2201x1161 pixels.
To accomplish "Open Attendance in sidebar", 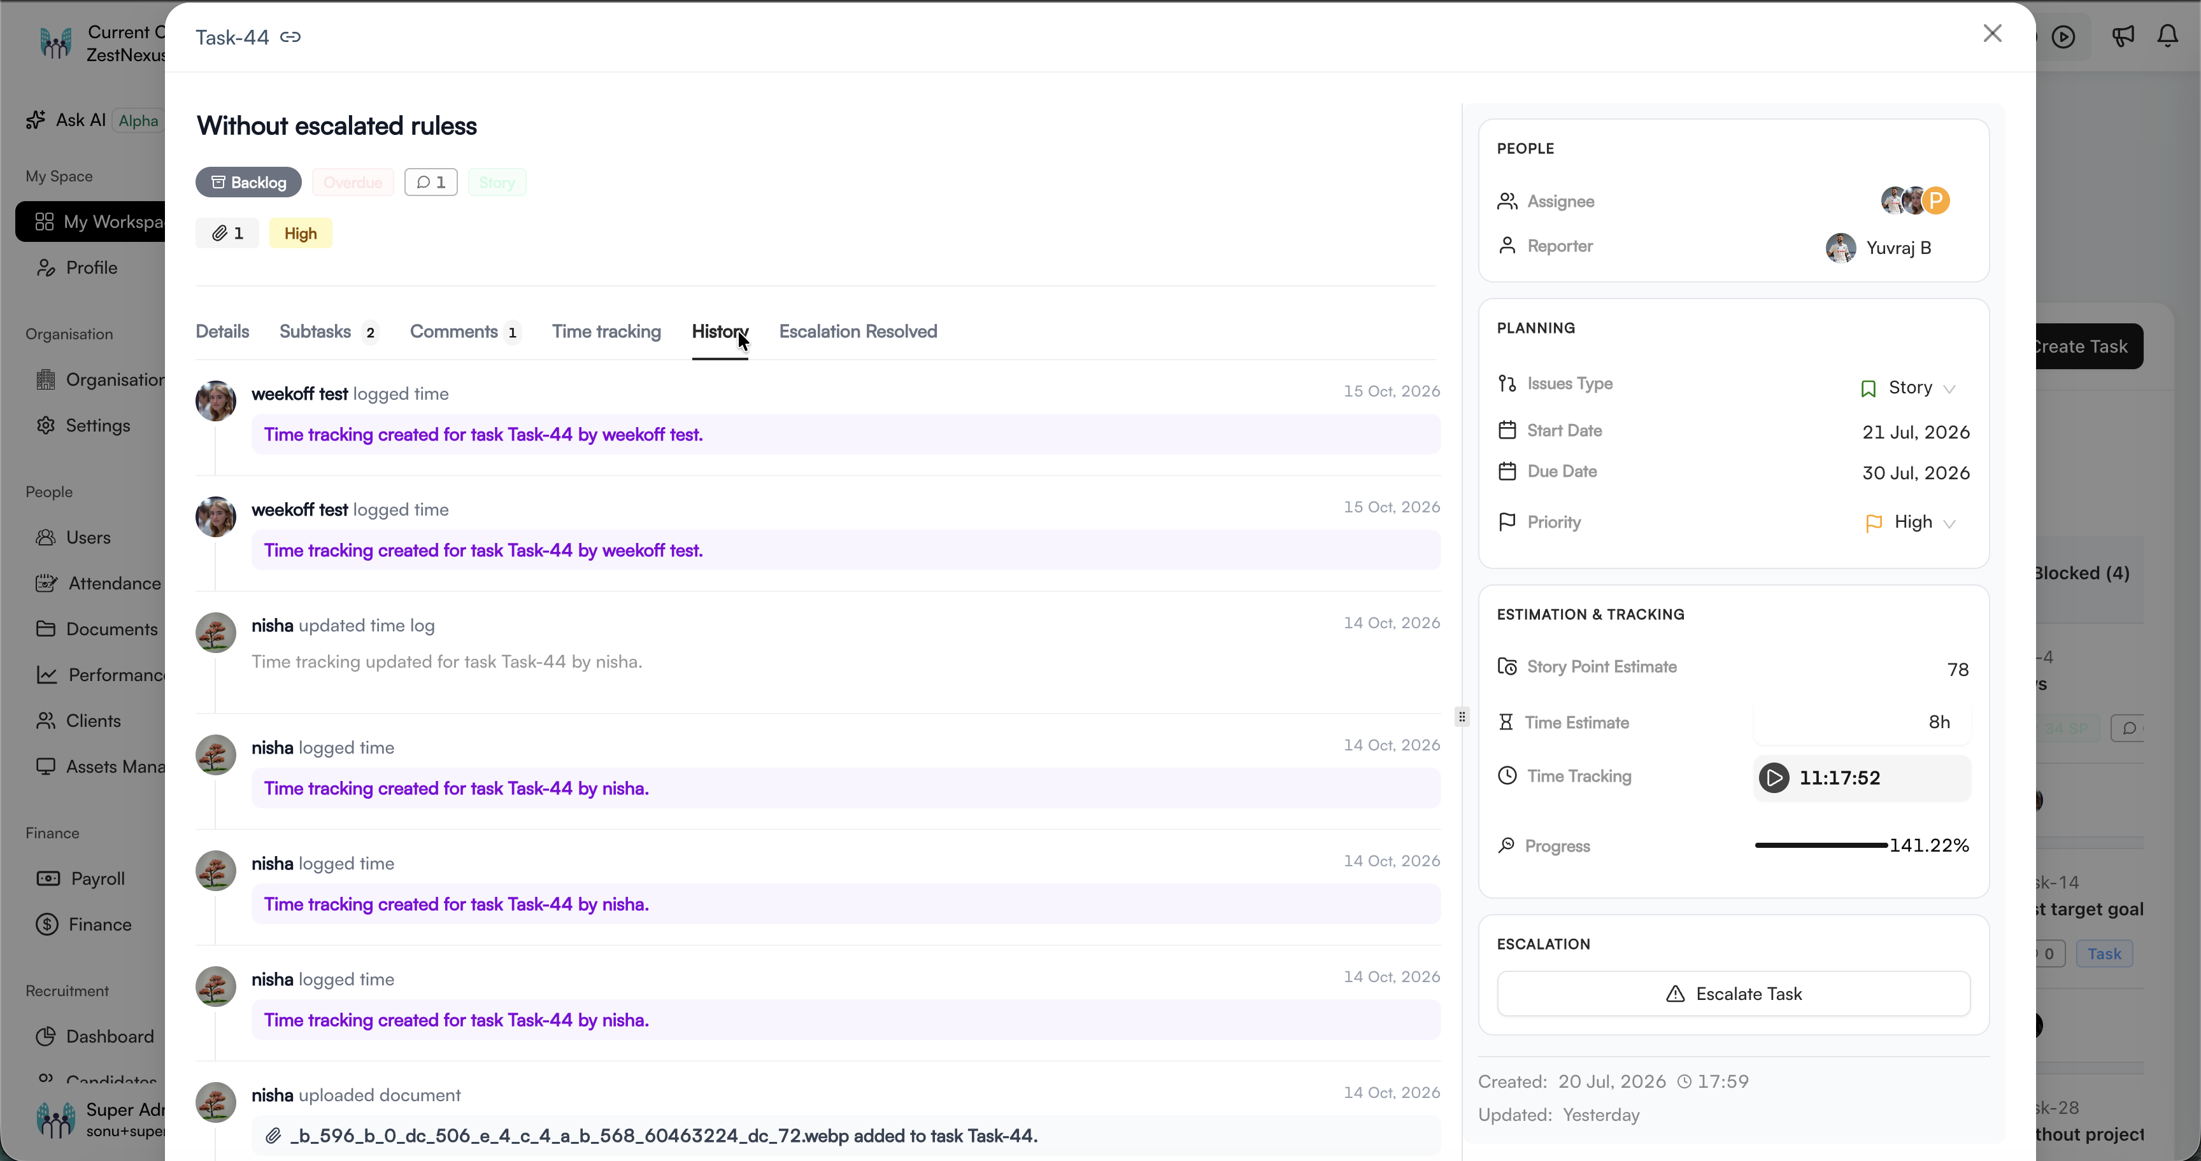I will tap(98, 584).
